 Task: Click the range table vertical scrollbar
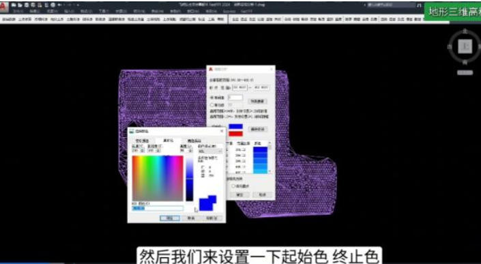(x=270, y=158)
